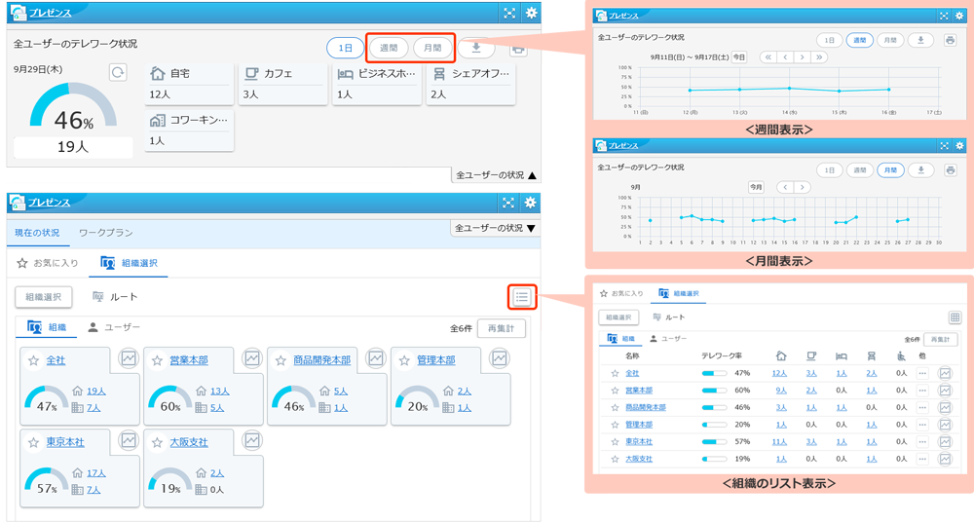Switch to the ワークプラン tab
Viewport: 974px width, 523px height.
[105, 233]
